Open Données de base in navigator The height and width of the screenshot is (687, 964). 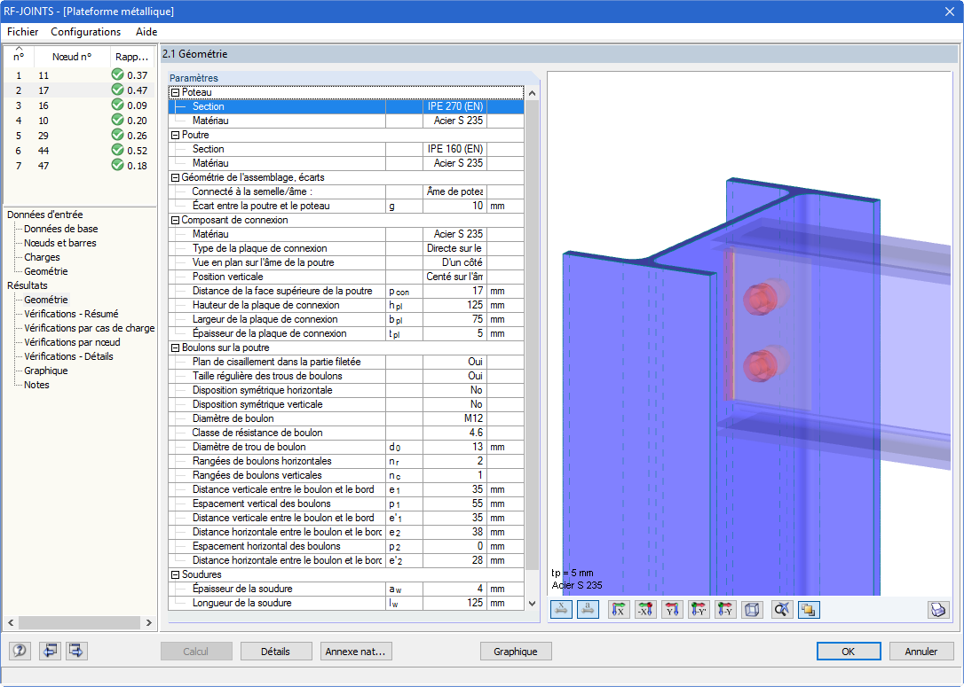click(x=61, y=229)
